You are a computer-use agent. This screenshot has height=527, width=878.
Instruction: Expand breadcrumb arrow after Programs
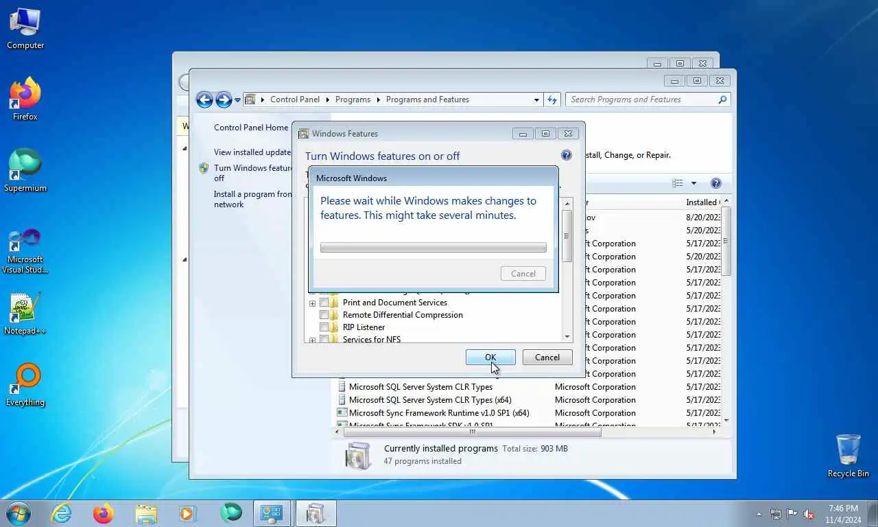(x=378, y=99)
